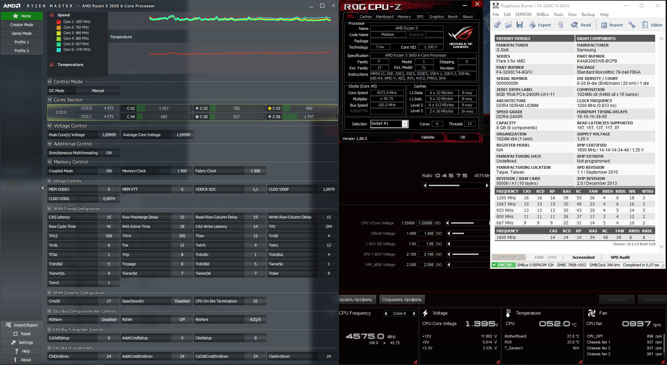
Task: Open Creator Mode in Ryzen Master
Action: [x=22, y=25]
